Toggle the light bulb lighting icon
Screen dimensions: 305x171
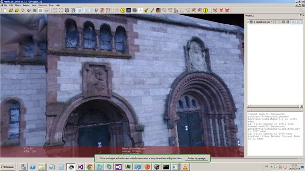coord(96,10)
